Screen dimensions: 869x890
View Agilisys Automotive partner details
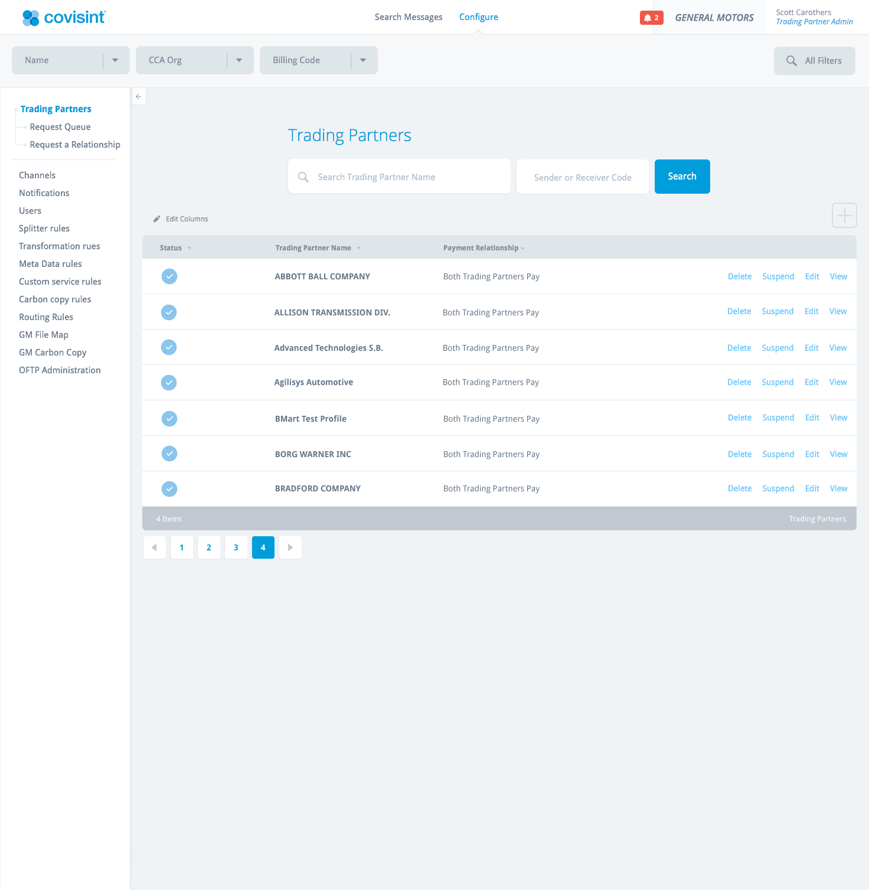pyautogui.click(x=838, y=382)
